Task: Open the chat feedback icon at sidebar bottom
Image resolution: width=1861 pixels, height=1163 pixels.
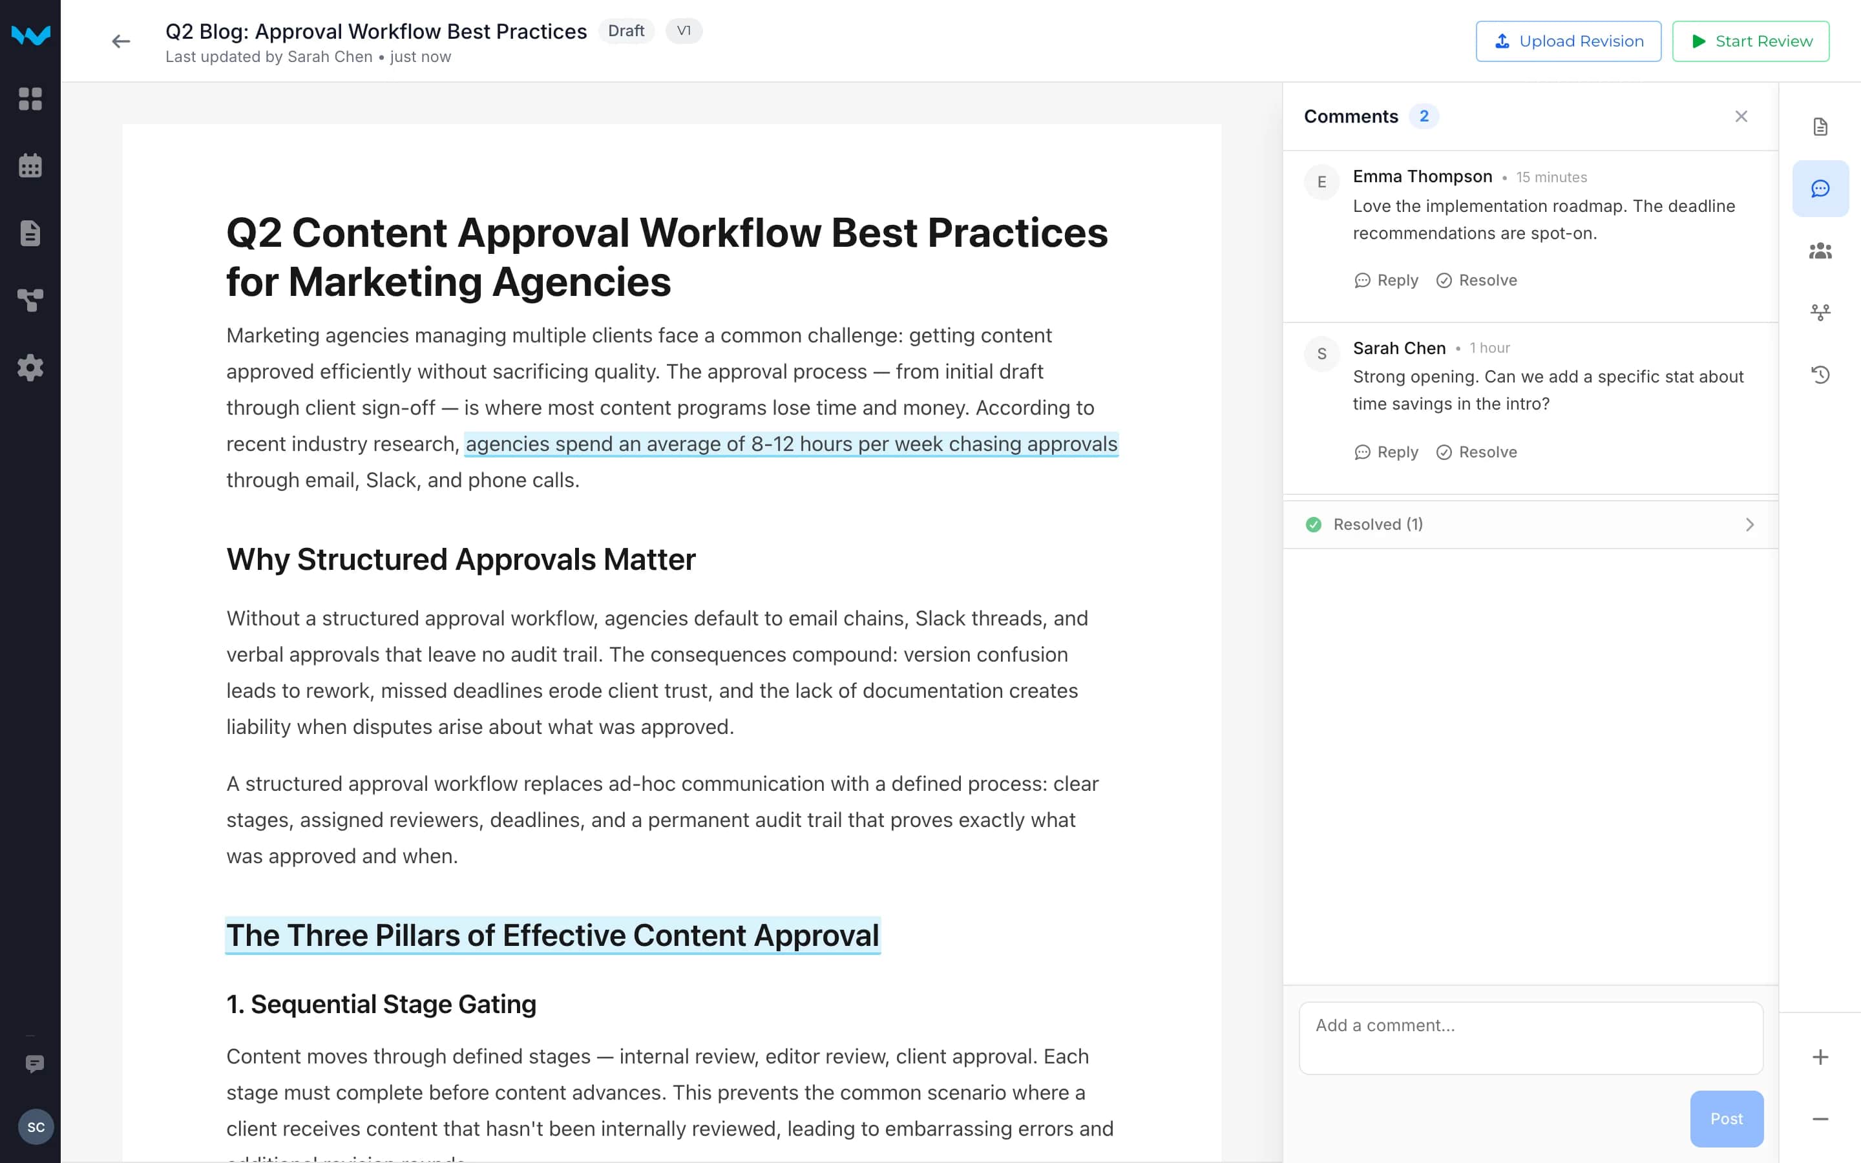Action: pos(35,1063)
